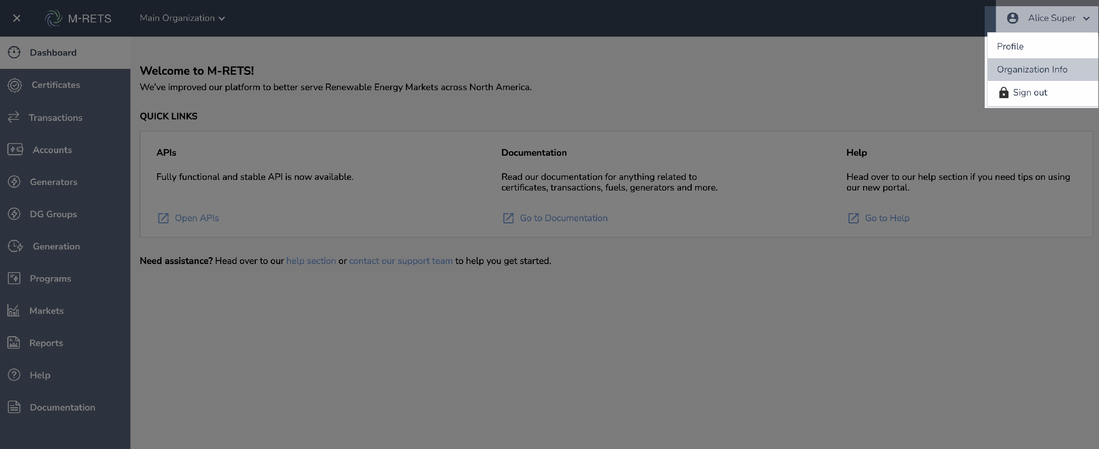This screenshot has height=449, width=1099.
Task: Click the Transactions arrows icon
Action: pyautogui.click(x=14, y=117)
